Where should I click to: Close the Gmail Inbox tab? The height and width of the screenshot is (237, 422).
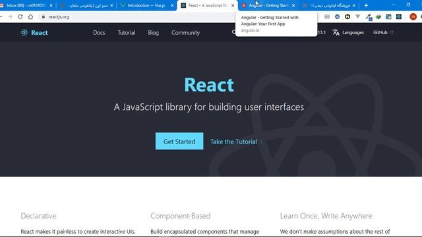point(51,5)
